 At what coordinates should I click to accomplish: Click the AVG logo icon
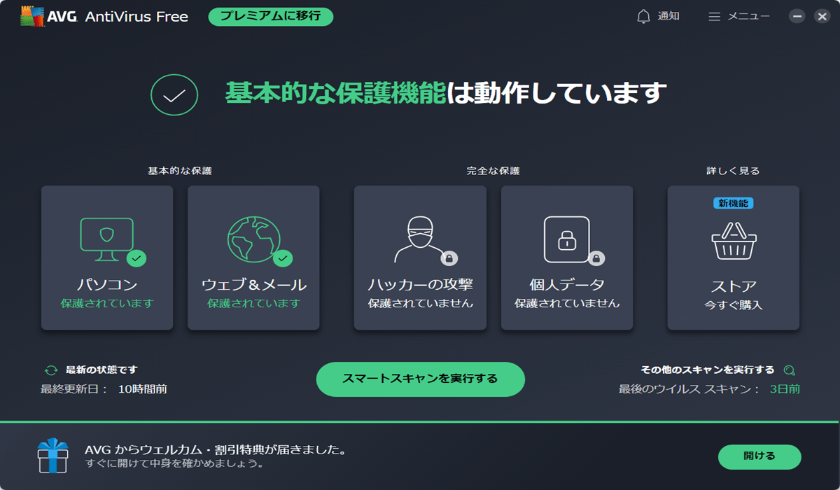pos(32,16)
